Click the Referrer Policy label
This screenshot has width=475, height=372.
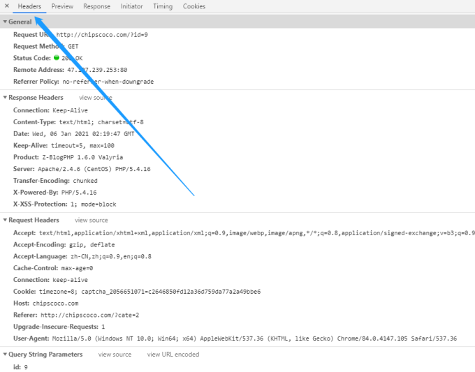point(36,82)
